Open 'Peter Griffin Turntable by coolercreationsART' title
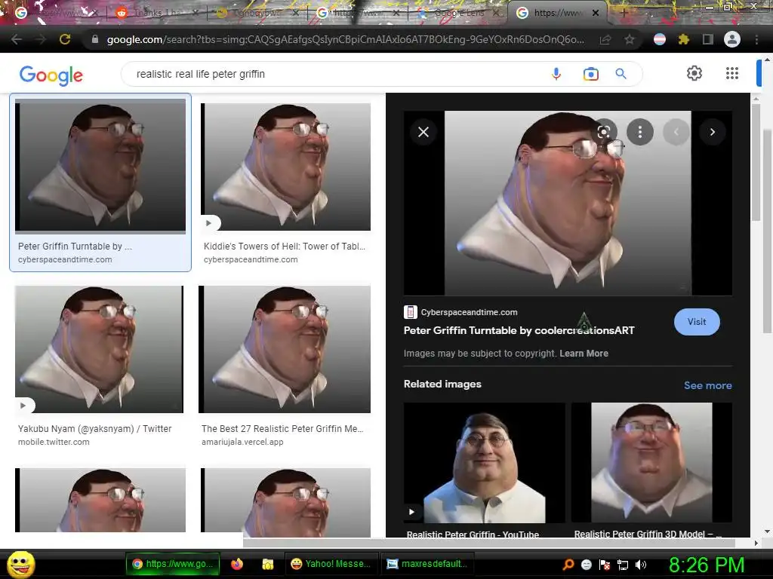This screenshot has height=579, width=773. point(519,330)
